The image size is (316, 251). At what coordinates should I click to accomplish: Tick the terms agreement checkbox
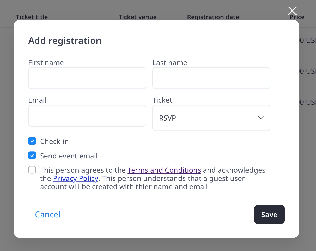[x=32, y=170]
